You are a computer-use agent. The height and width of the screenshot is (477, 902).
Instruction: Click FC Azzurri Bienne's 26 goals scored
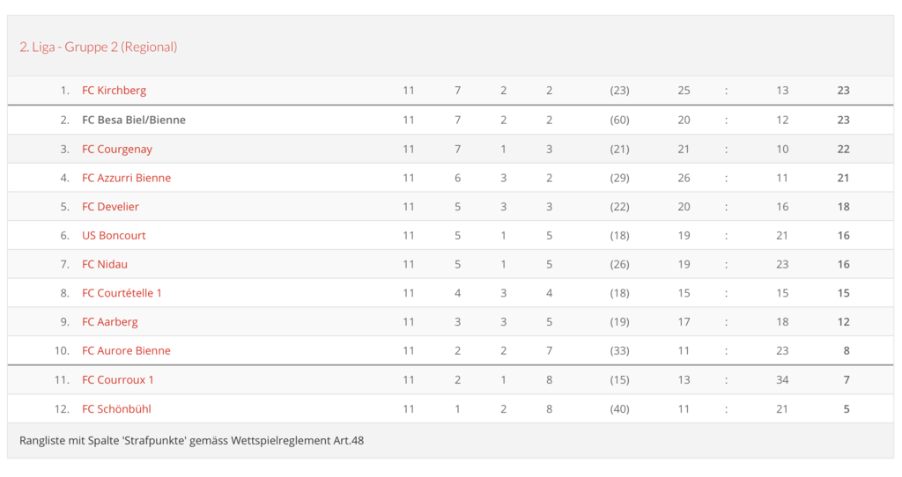[684, 178]
